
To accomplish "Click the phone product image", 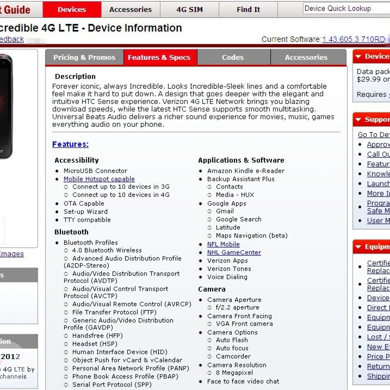I will click(x=6, y=107).
